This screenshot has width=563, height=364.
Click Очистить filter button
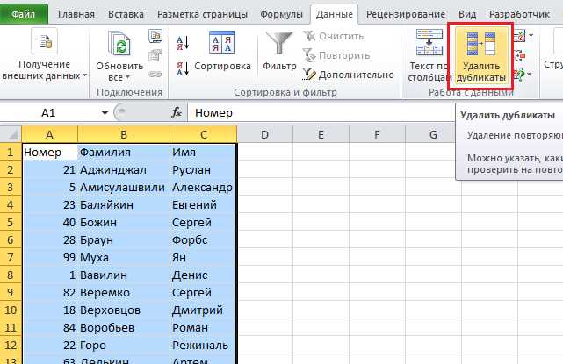pos(334,36)
